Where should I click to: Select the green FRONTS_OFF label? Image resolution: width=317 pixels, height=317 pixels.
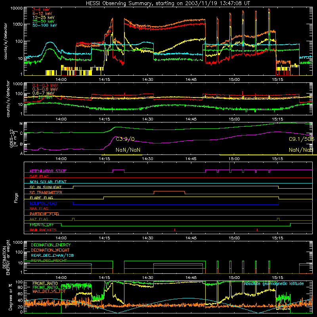(x=42, y=225)
